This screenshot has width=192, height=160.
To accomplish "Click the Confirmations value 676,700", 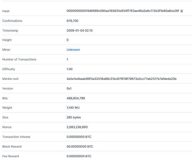I will click(x=72, y=21).
